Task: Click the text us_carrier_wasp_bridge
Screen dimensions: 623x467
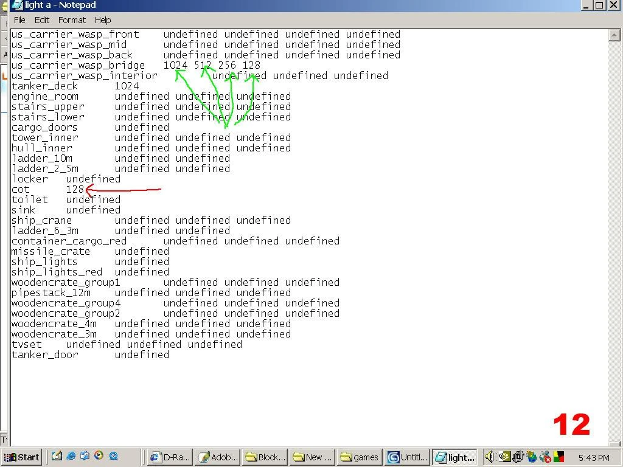Action: [78, 65]
